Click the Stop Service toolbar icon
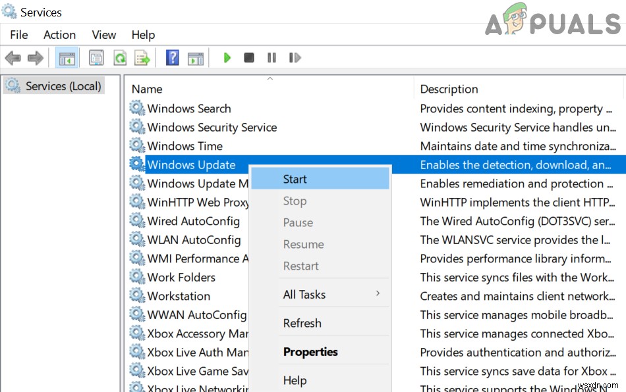Viewport: 626px width, 392px height. click(x=249, y=58)
